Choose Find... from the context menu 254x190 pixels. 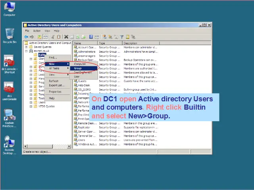tap(57, 57)
